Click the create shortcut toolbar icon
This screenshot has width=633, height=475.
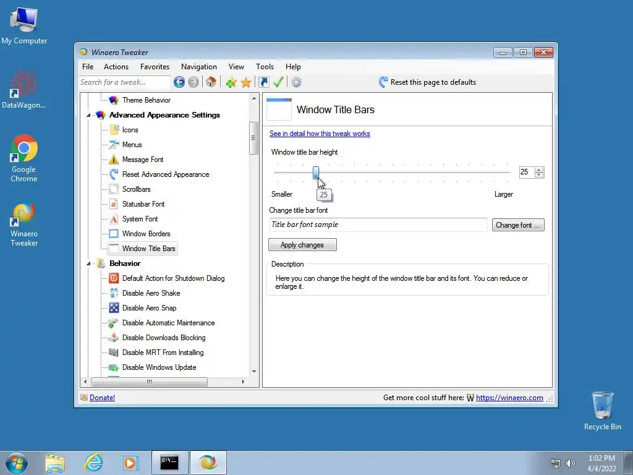pyautogui.click(x=264, y=82)
